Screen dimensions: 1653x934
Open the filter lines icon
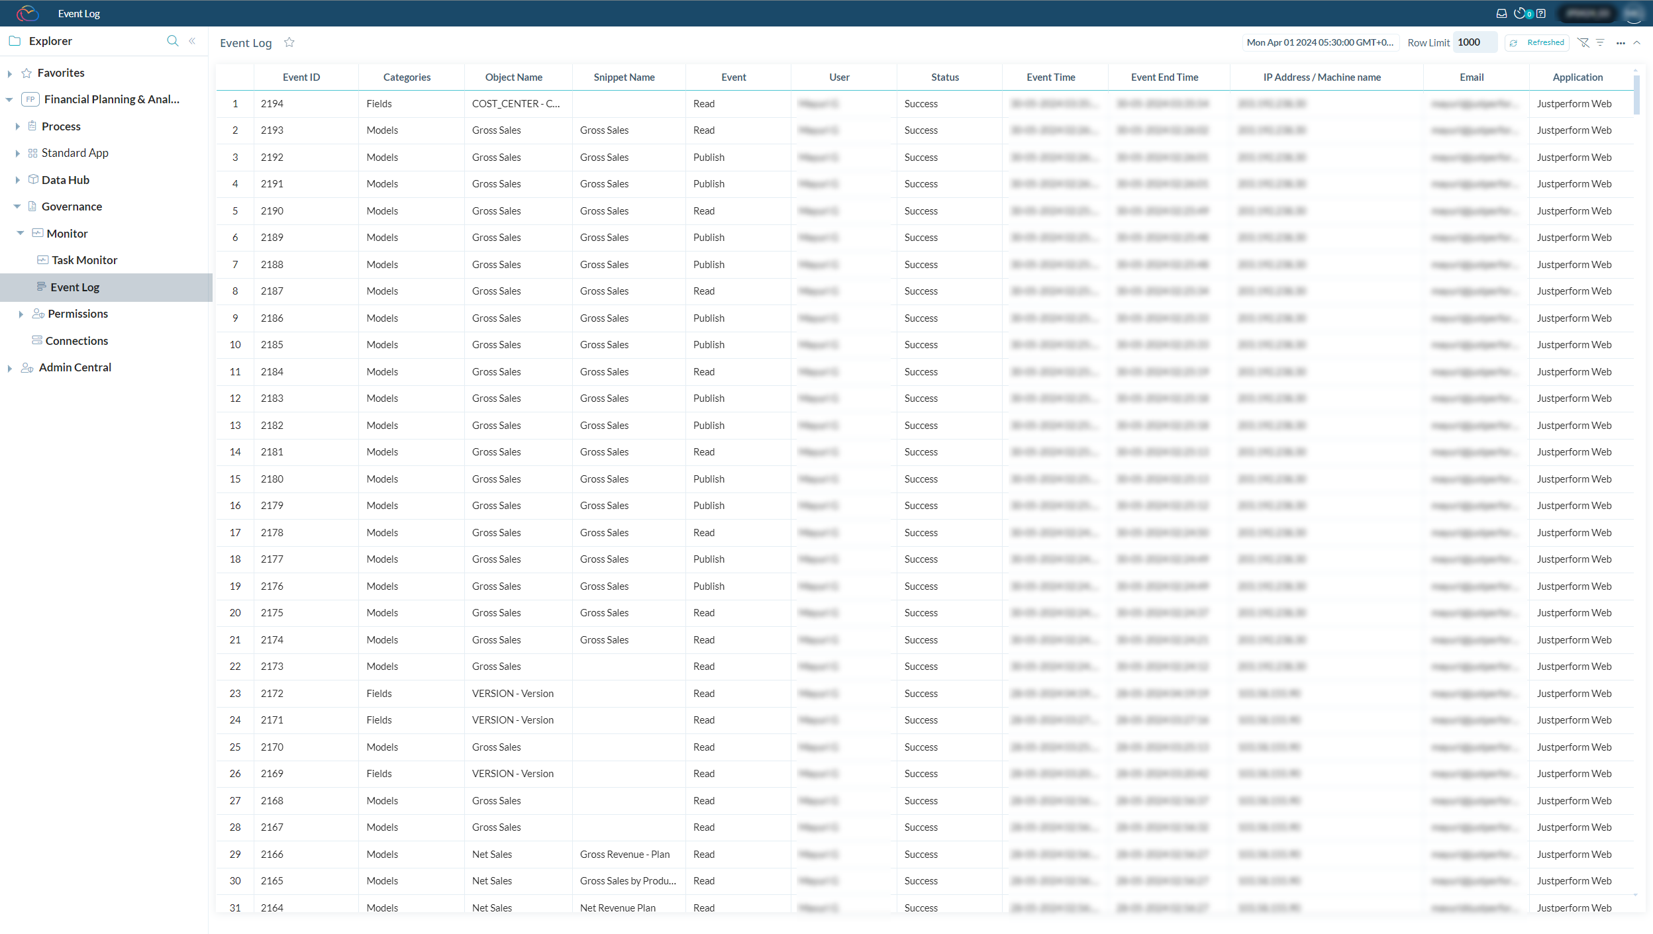point(1600,42)
